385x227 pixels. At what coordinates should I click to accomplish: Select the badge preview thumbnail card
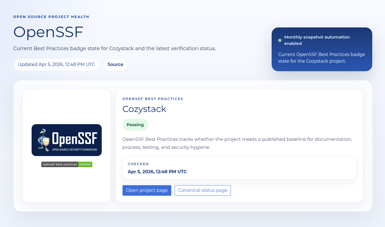67,146
